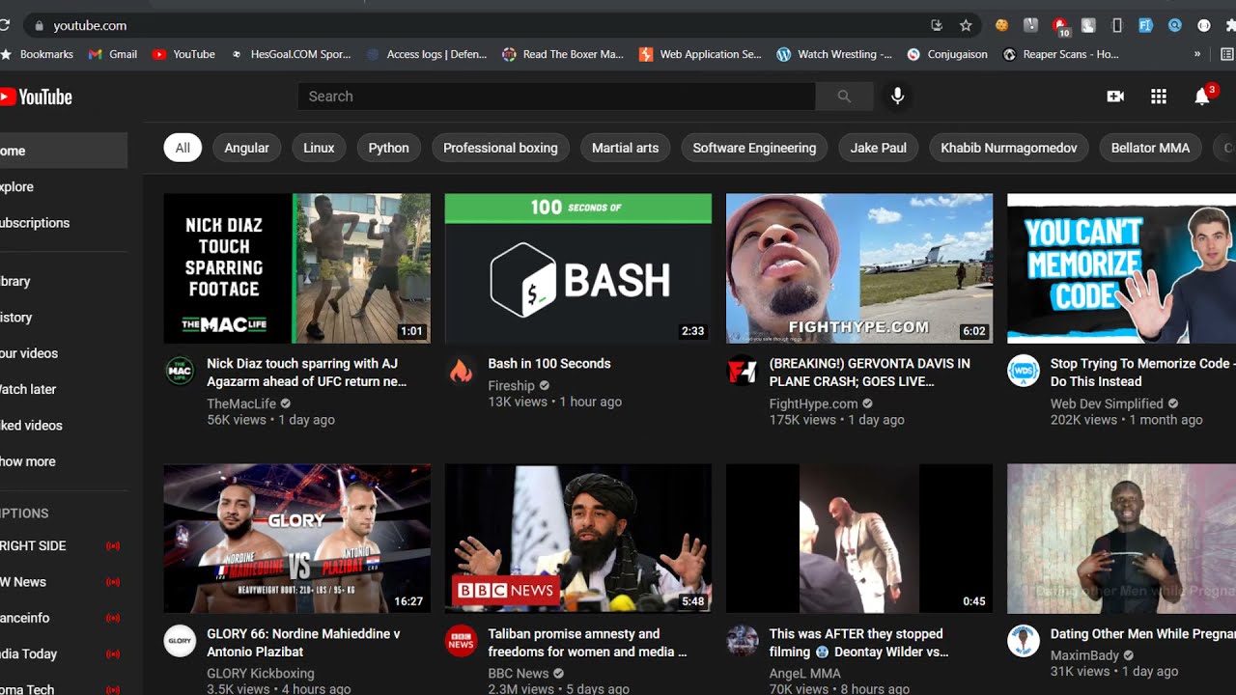
Task: Open the Watch Wrestling bookmark
Action: click(x=834, y=54)
